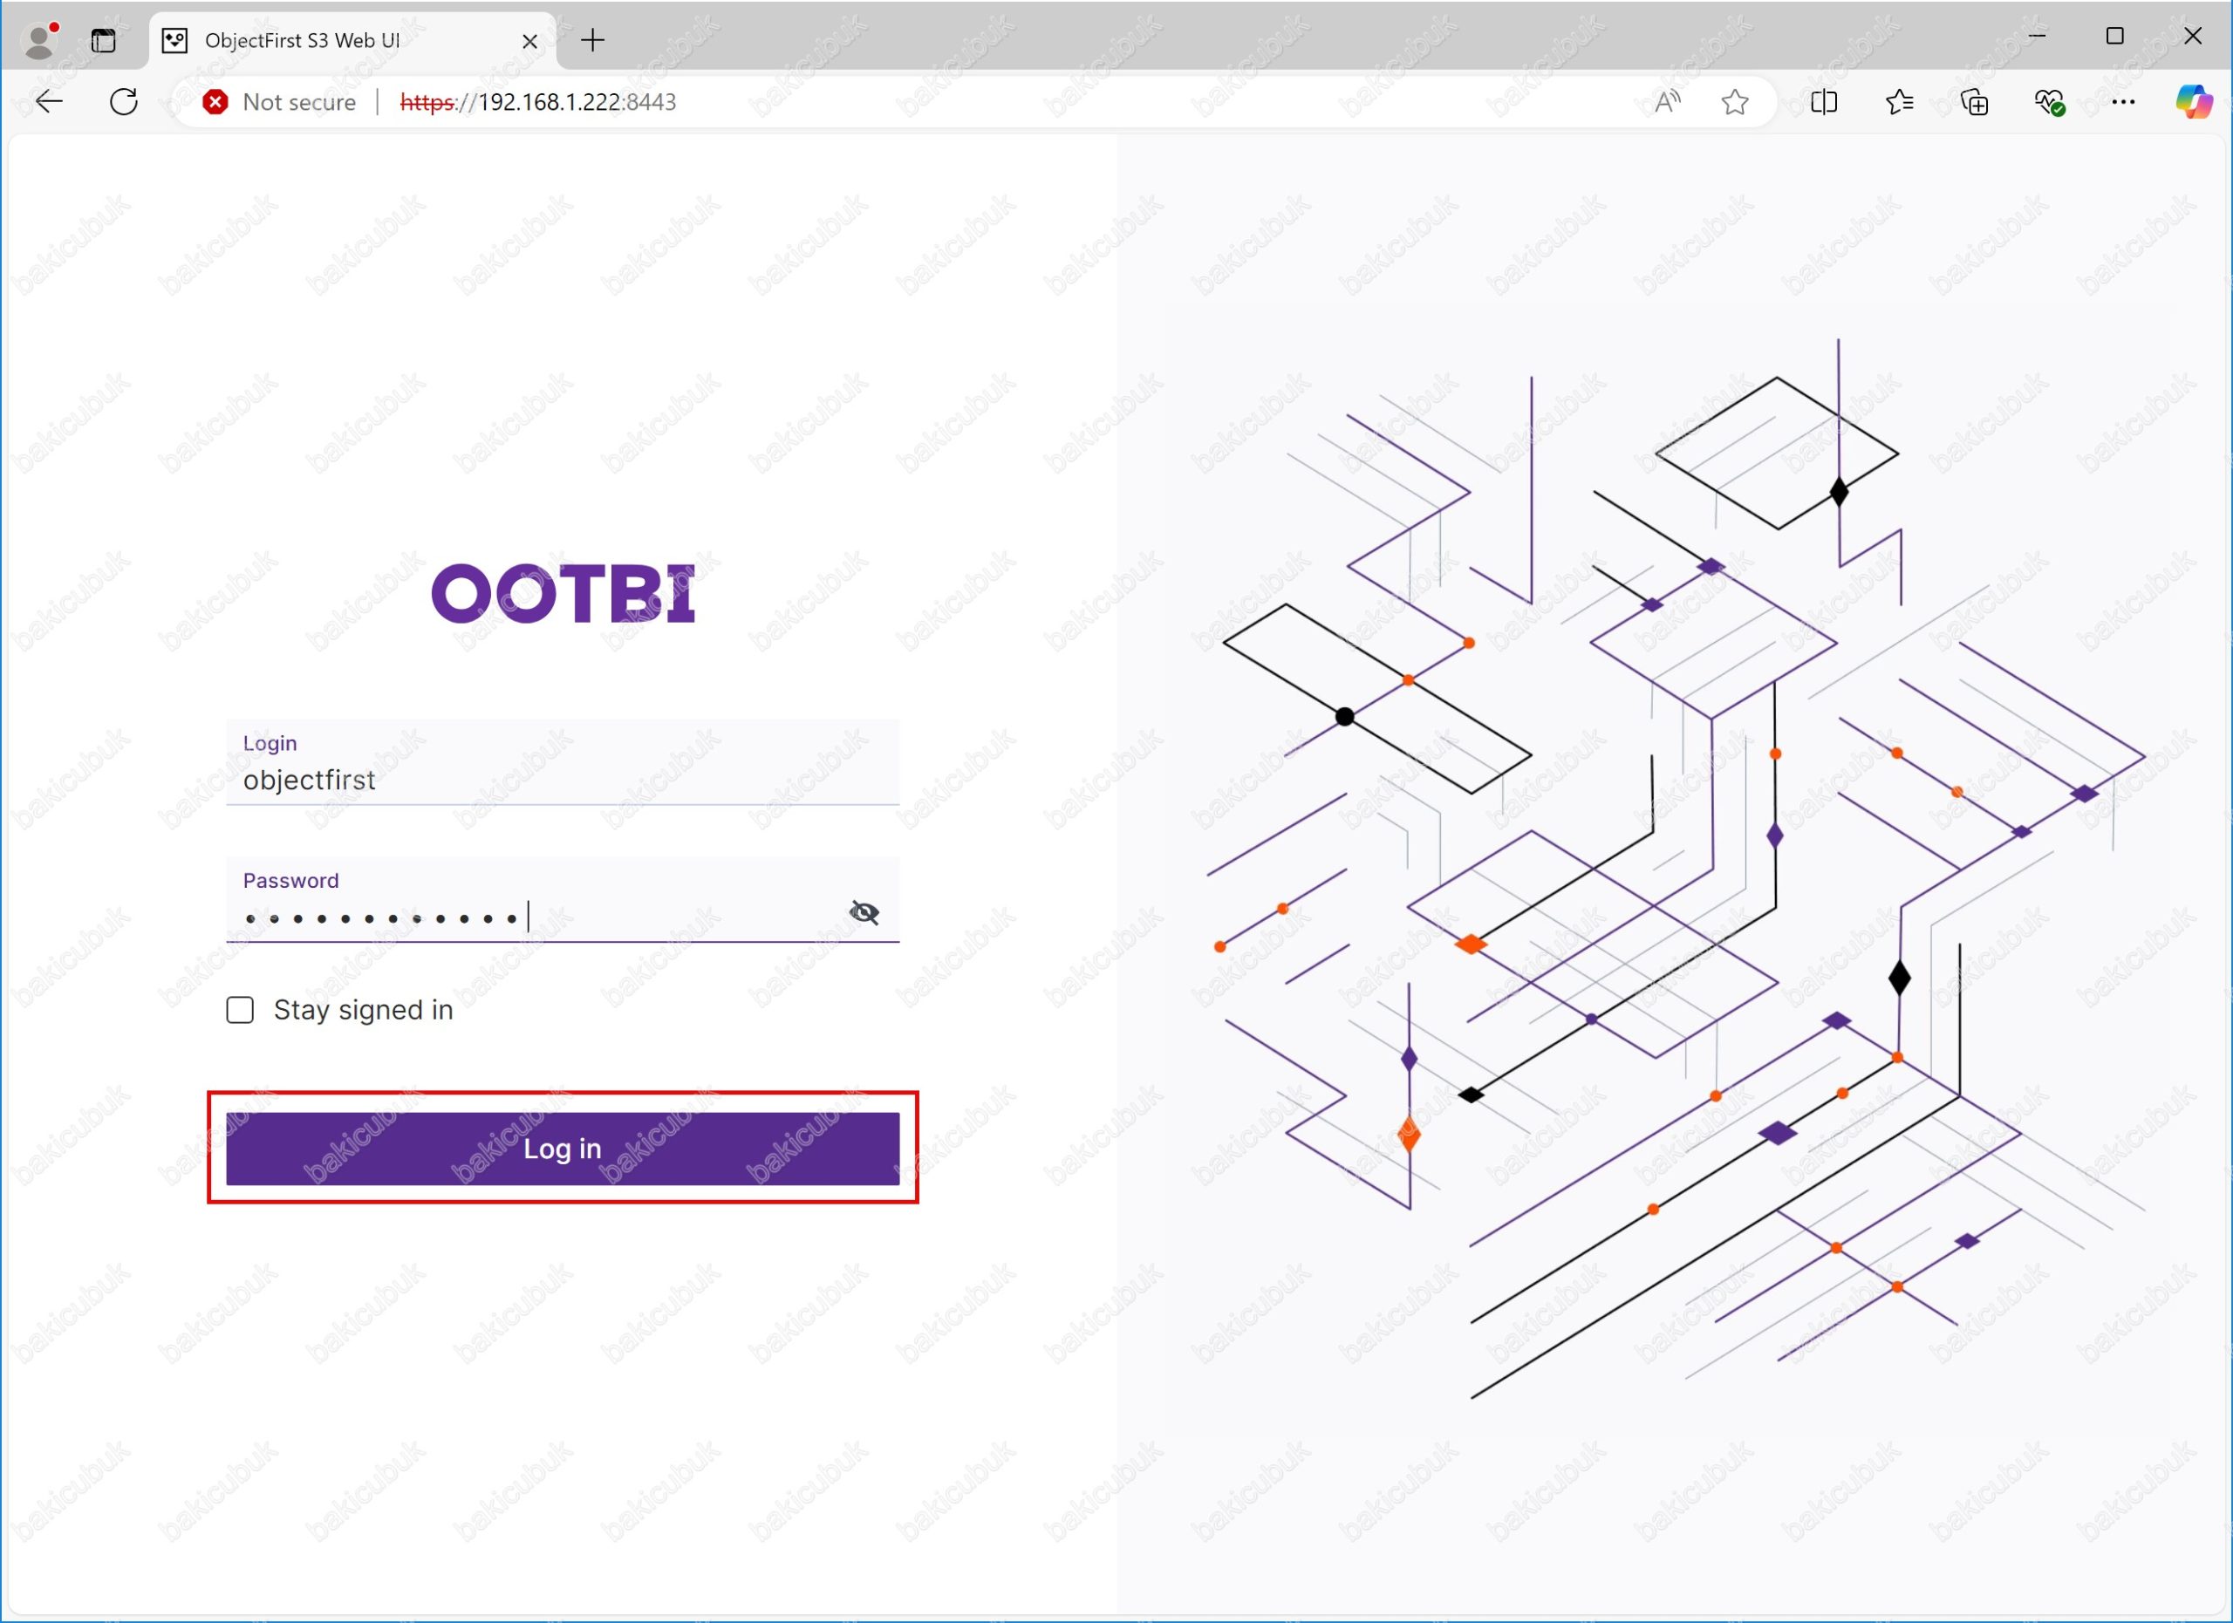Focus the Password input field

[563, 901]
